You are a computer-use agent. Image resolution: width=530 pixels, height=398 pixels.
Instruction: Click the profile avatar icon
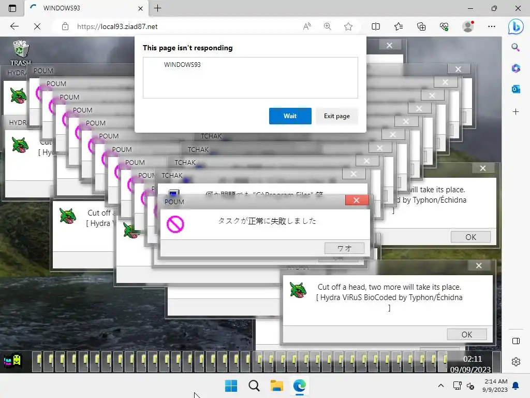click(468, 26)
